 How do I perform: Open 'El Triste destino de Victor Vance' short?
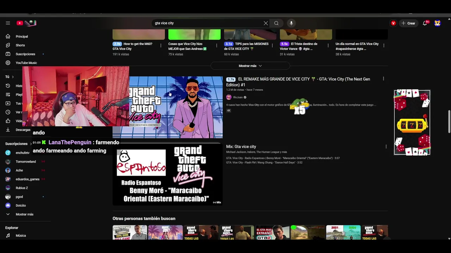[x=299, y=46]
